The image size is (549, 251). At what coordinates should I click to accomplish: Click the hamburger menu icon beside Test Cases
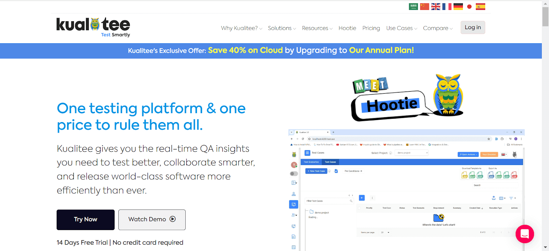click(307, 153)
